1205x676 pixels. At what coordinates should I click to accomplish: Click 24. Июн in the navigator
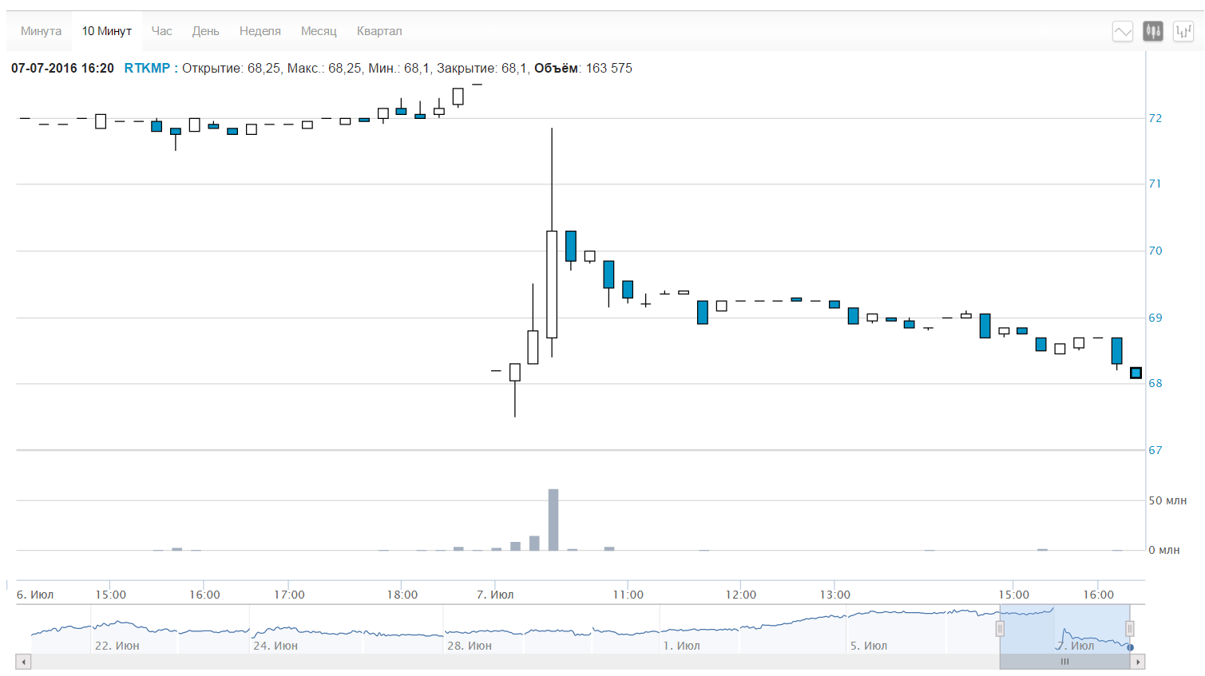275,646
